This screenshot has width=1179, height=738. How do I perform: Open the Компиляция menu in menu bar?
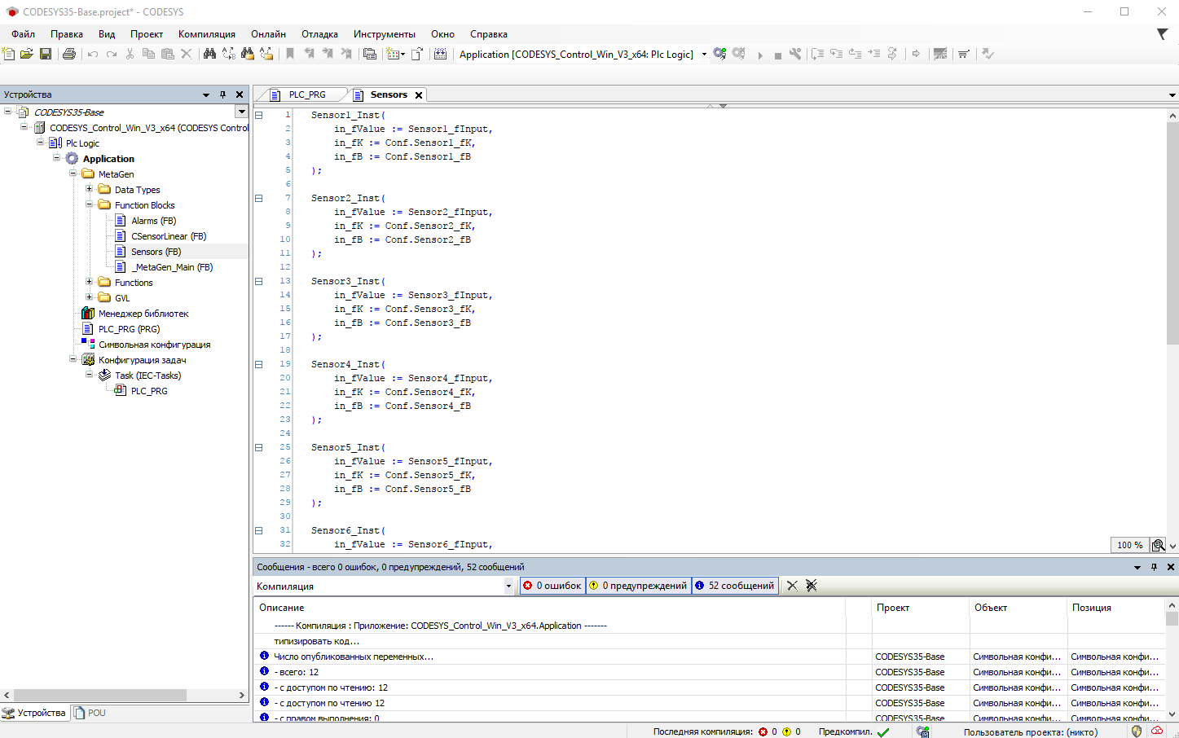(207, 34)
